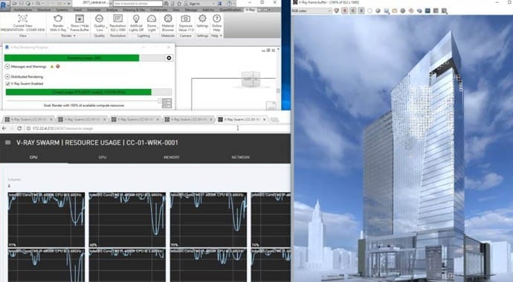Switch to the GPU tab in V-Ray Swarm
The width and height of the screenshot is (513, 282).
103,157
